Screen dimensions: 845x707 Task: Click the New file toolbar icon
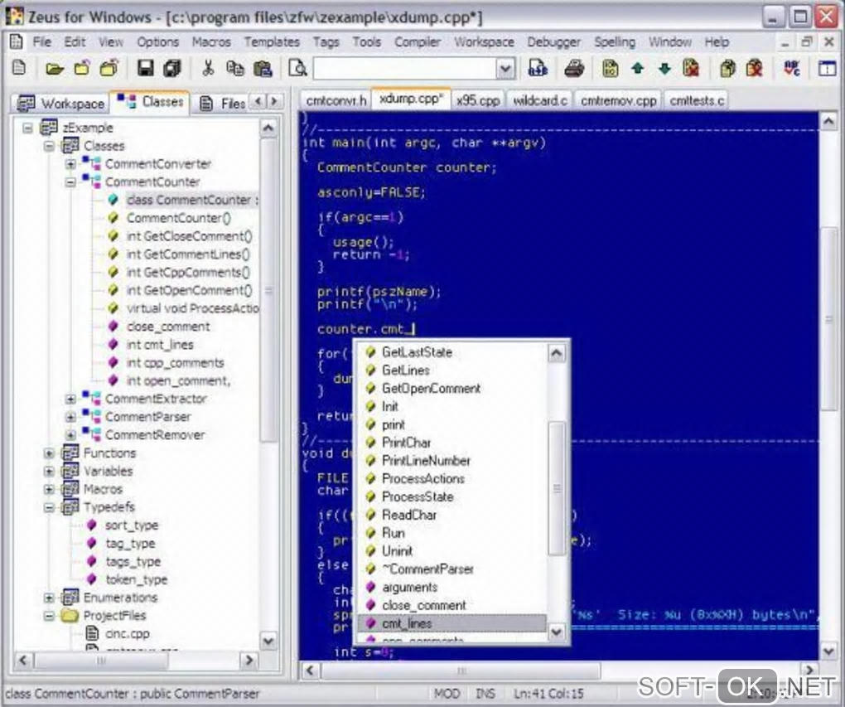(19, 68)
